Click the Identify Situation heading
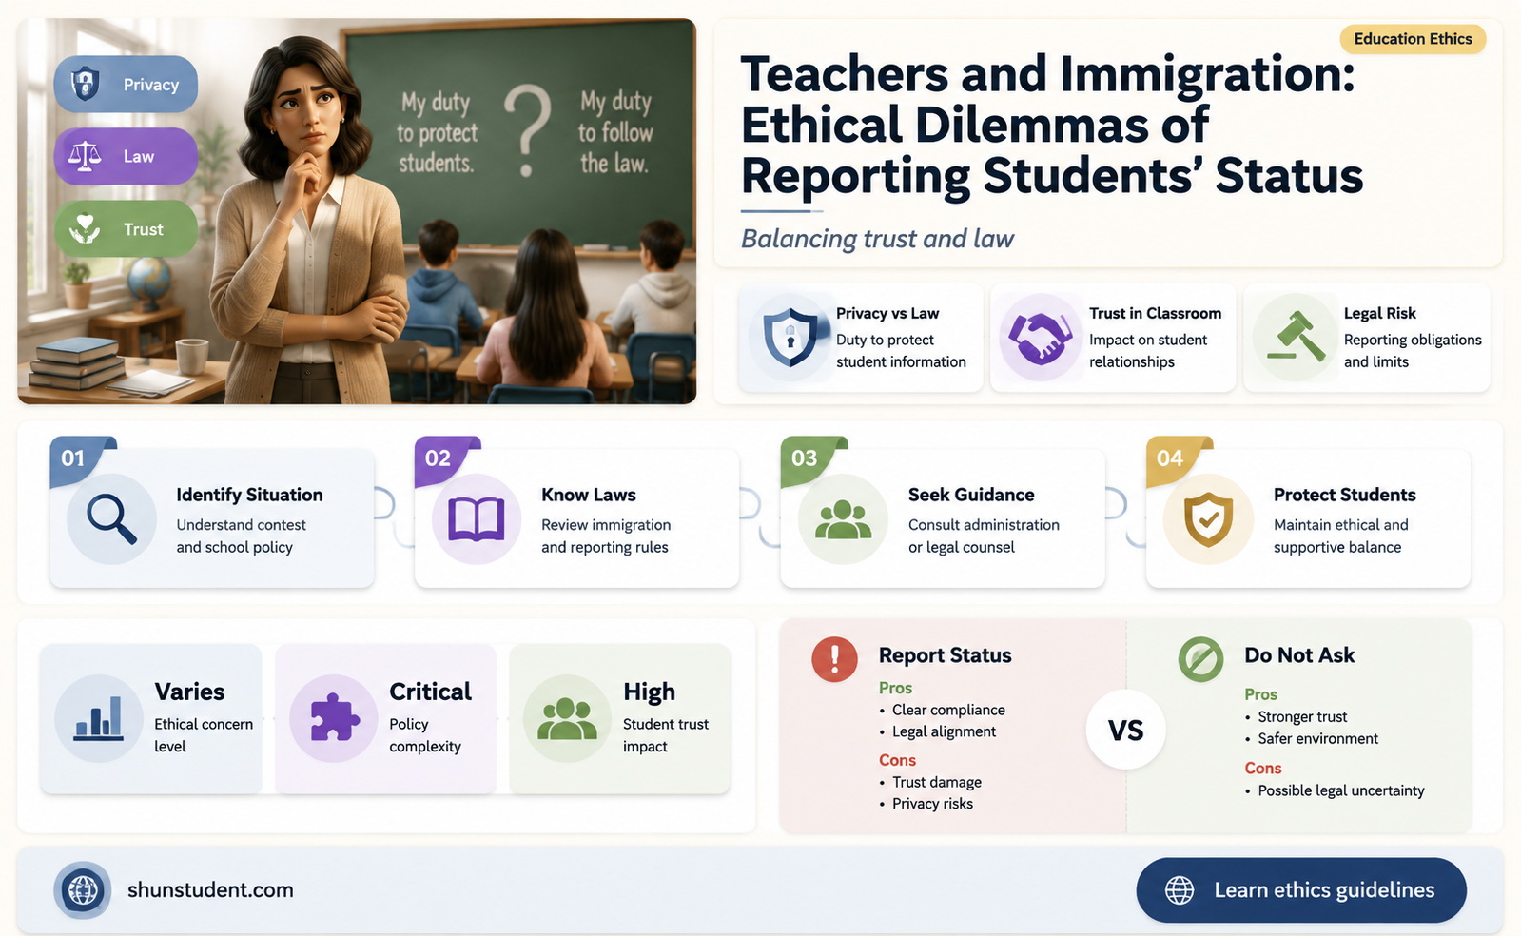The height and width of the screenshot is (936, 1521). click(249, 495)
